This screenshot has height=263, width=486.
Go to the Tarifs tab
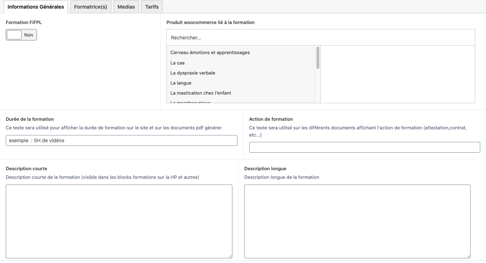coord(152,7)
